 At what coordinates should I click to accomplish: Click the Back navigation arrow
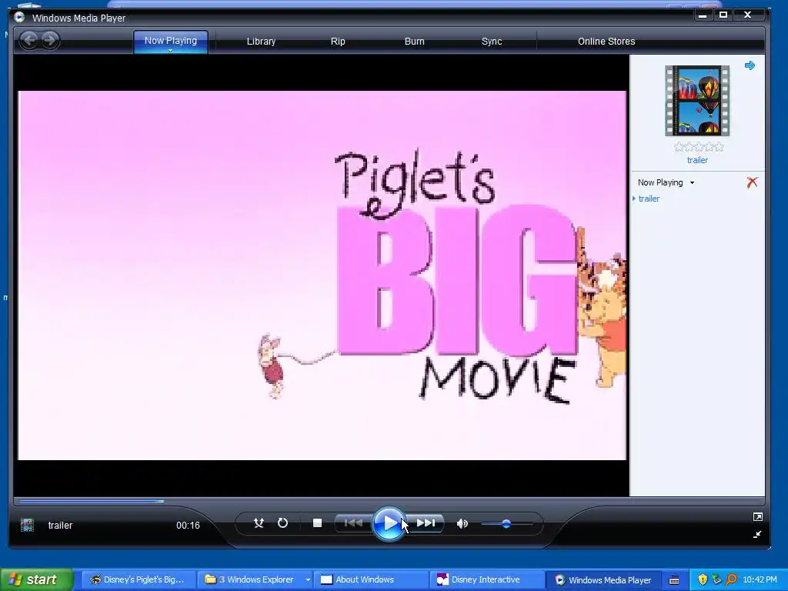(x=29, y=40)
